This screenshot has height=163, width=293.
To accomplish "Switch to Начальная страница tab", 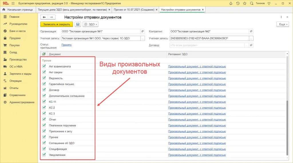I will pyautogui.click(x=18, y=9).
